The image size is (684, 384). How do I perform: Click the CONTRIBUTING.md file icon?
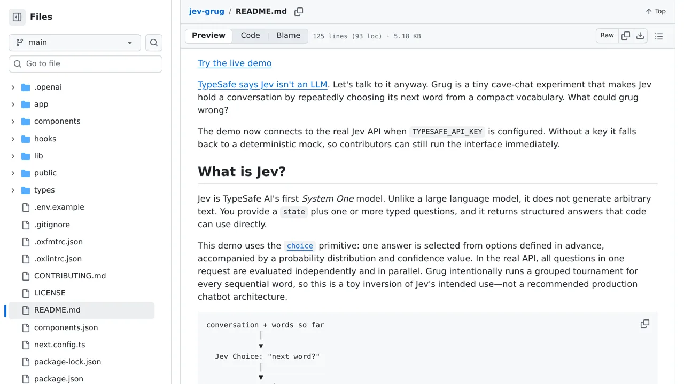pyautogui.click(x=26, y=276)
